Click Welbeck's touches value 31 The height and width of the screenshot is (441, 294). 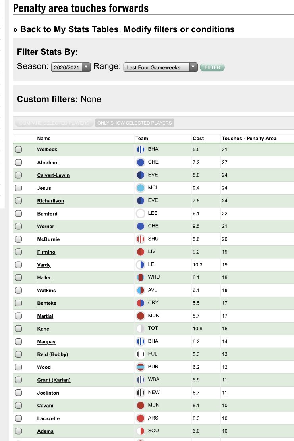224,149
